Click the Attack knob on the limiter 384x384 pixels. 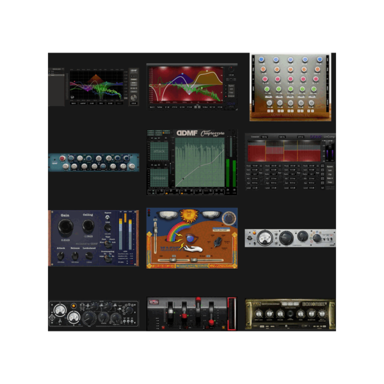click(61, 256)
